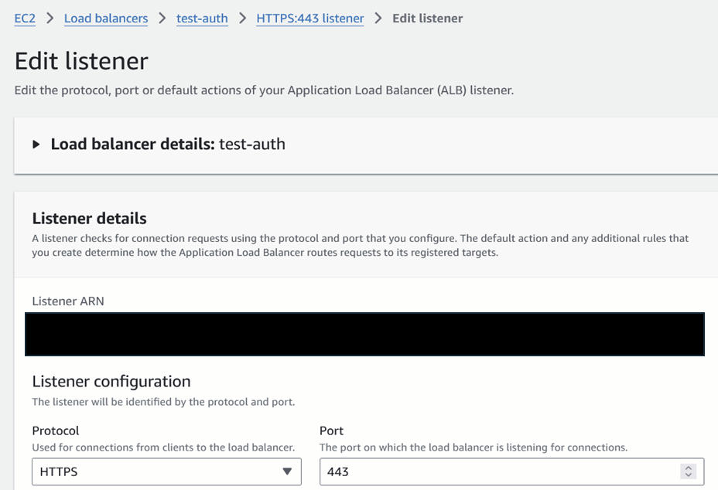The height and width of the screenshot is (490, 718).
Task: Open the test-auth breadcrumb link
Action: [202, 18]
